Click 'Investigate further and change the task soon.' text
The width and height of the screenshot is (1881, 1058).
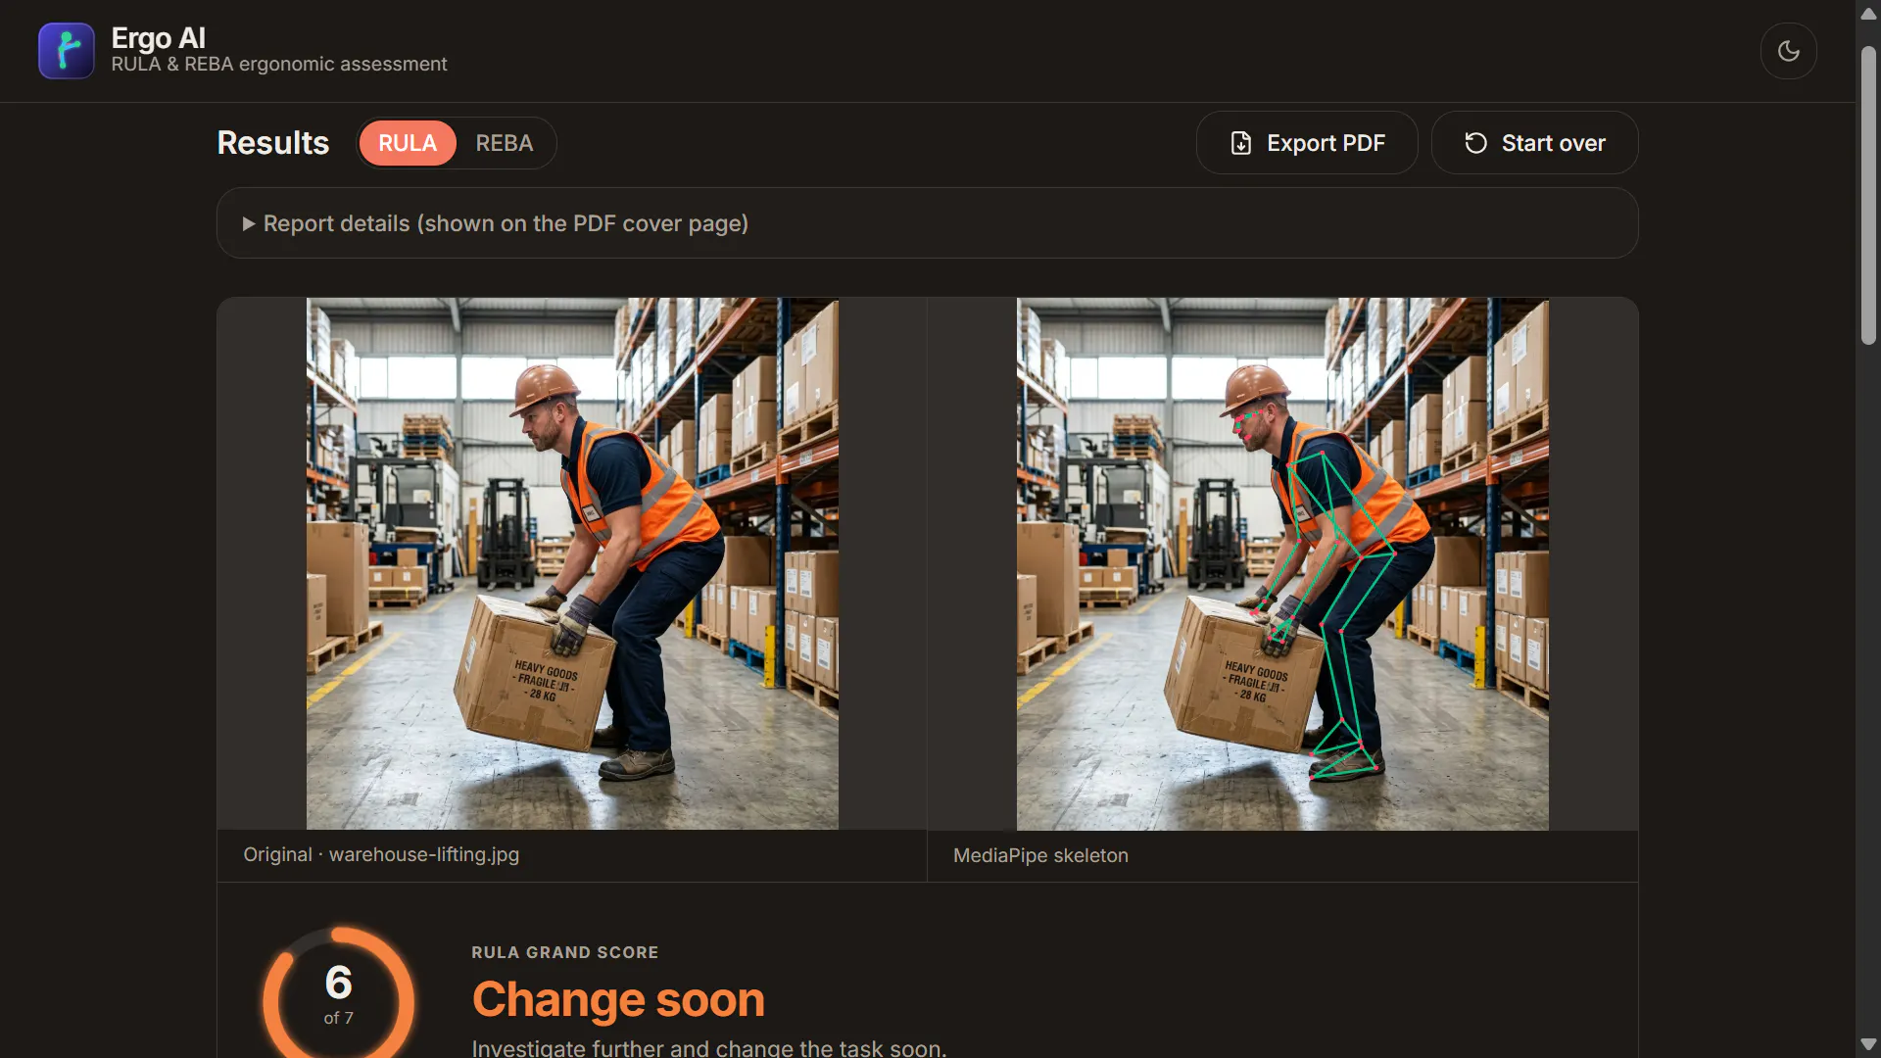[709, 1047]
